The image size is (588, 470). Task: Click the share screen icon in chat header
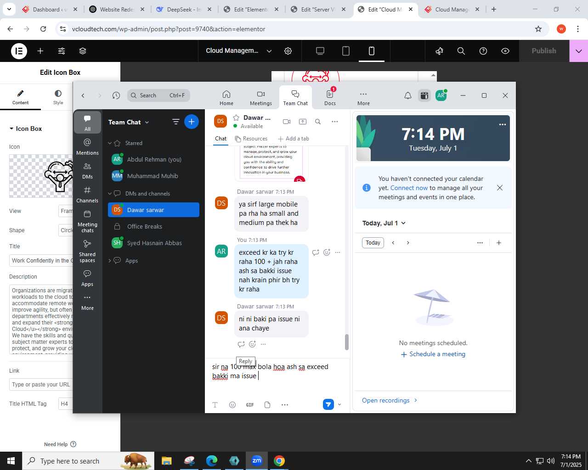(x=302, y=122)
